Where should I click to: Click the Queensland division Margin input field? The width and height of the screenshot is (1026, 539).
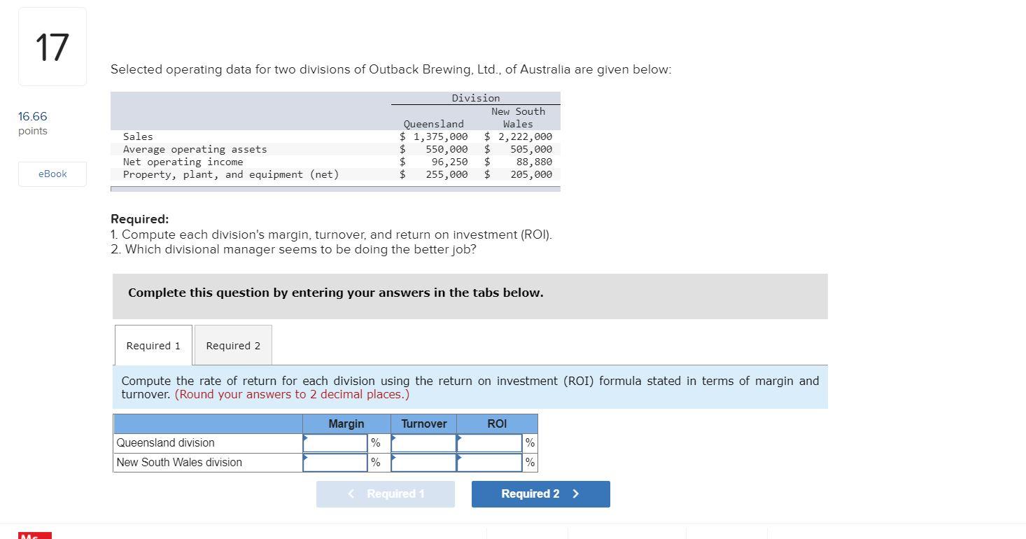(x=335, y=442)
